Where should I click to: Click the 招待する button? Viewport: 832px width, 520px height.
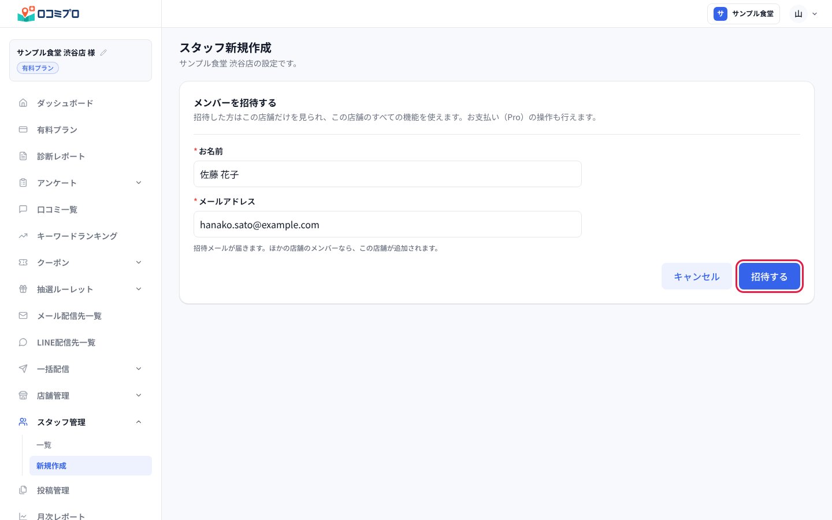coord(770,276)
